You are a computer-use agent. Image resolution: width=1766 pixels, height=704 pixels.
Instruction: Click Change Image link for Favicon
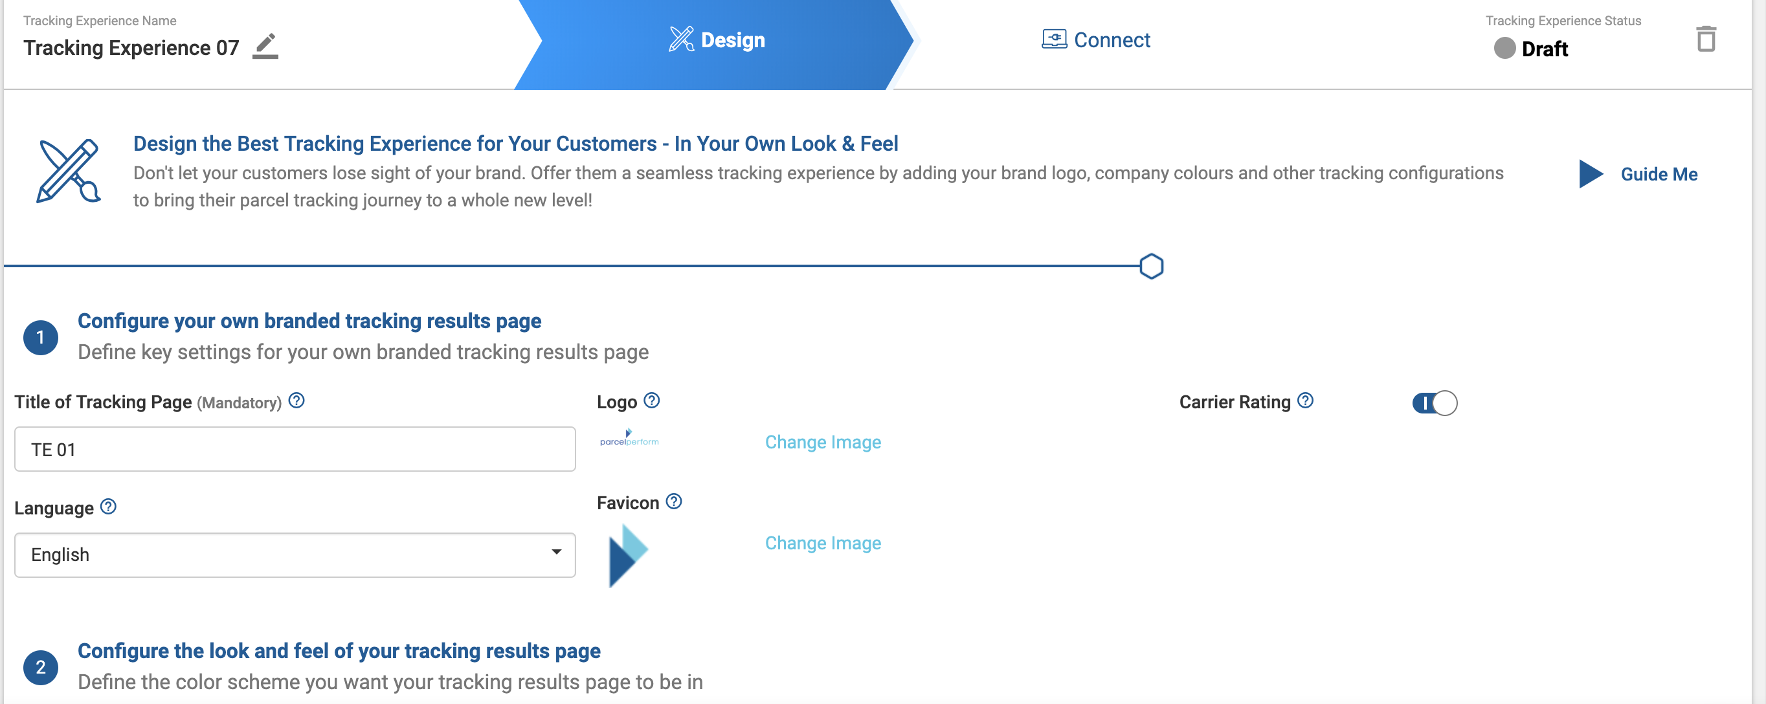coord(823,543)
